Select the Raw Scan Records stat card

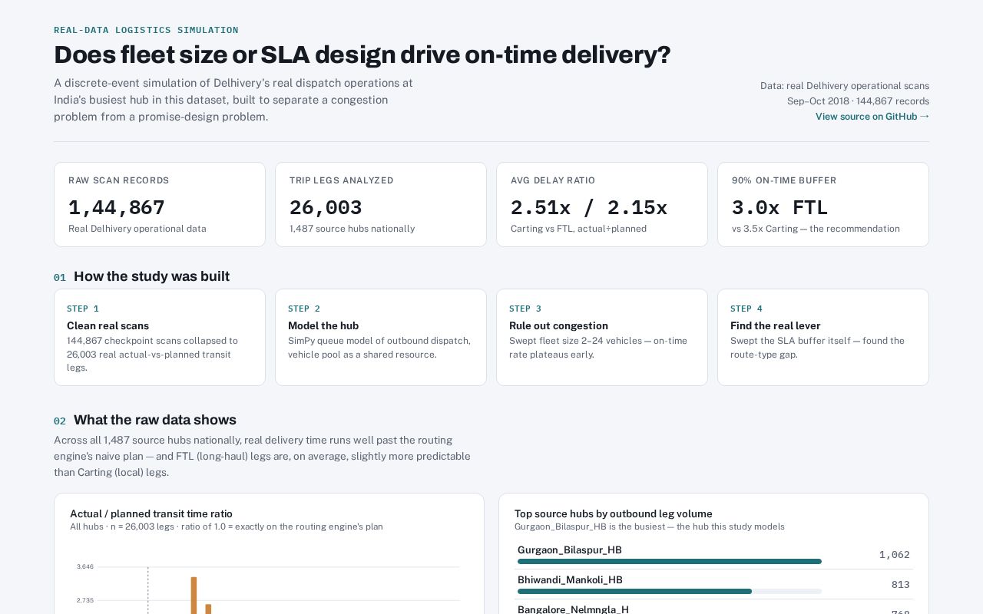(x=160, y=204)
